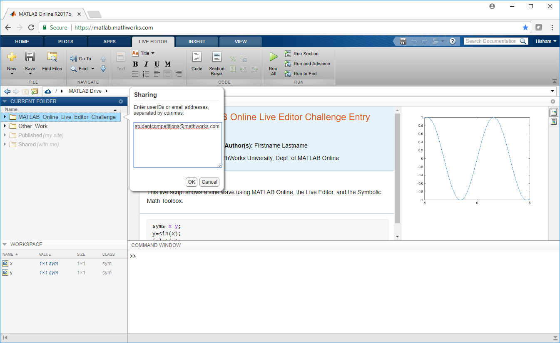The image size is (560, 343).
Task: Select workspace variable y
Action: point(64,273)
